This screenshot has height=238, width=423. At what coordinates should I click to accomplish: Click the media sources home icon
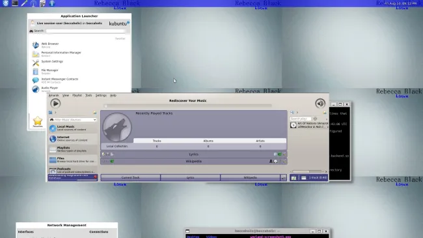(x=51, y=113)
